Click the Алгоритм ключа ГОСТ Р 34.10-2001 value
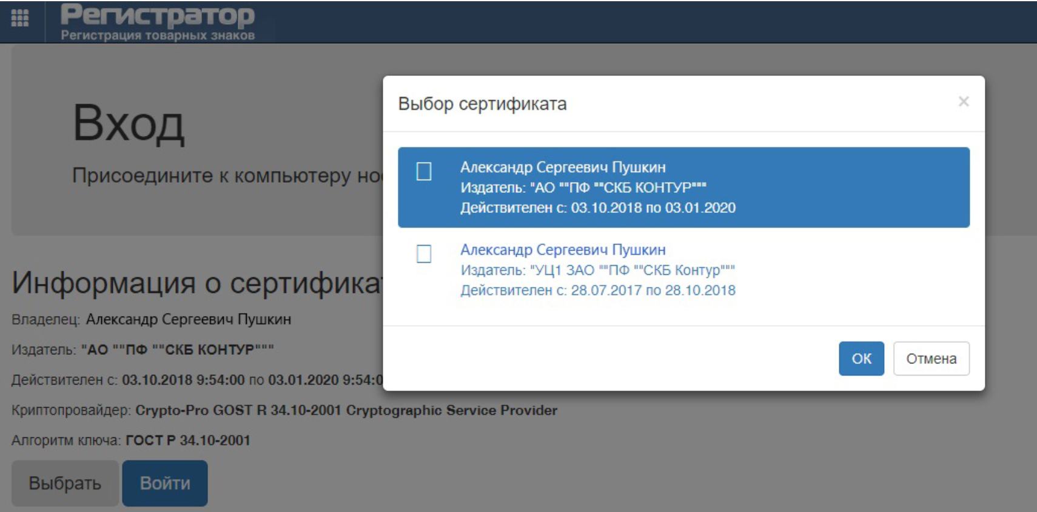The height and width of the screenshot is (512, 1037). tap(188, 440)
